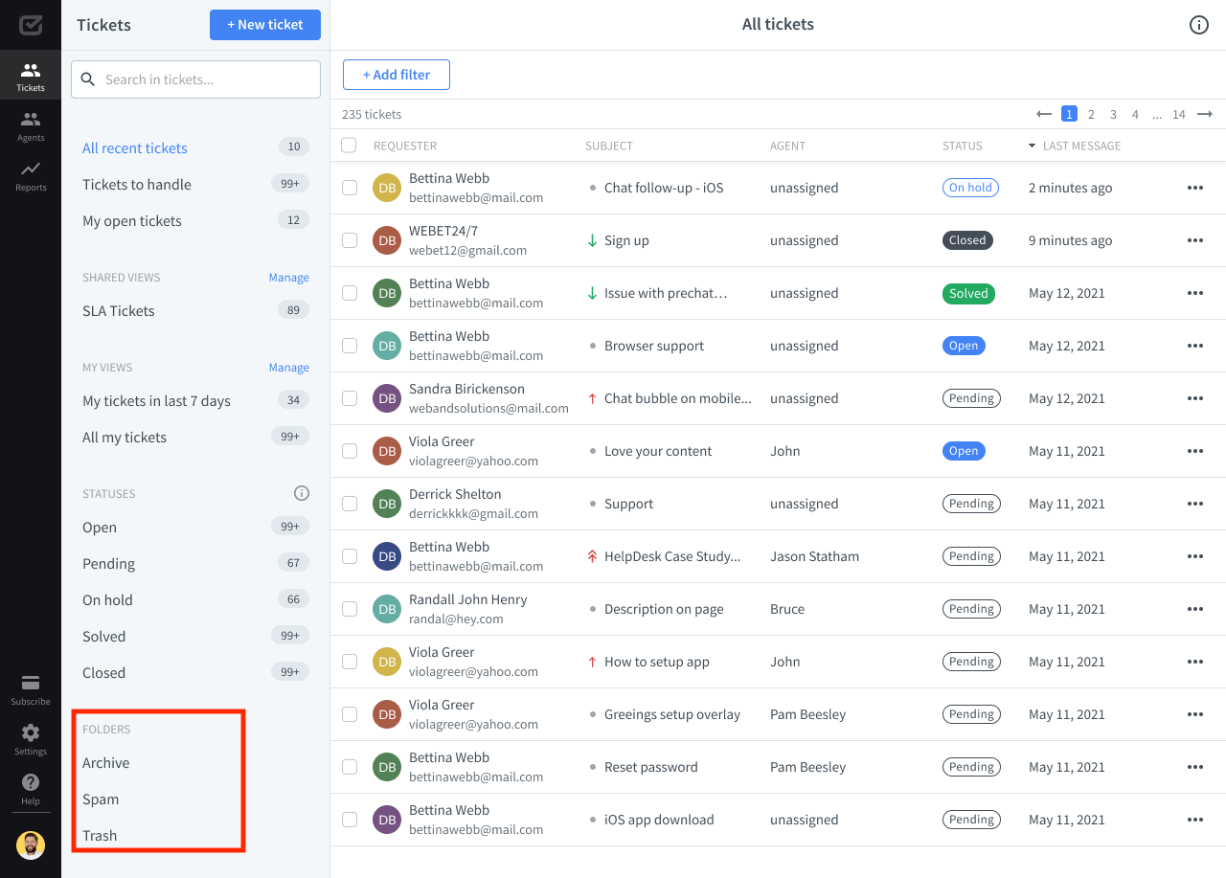Focus the Search in tickets field
The image size is (1226, 878).
(x=195, y=79)
